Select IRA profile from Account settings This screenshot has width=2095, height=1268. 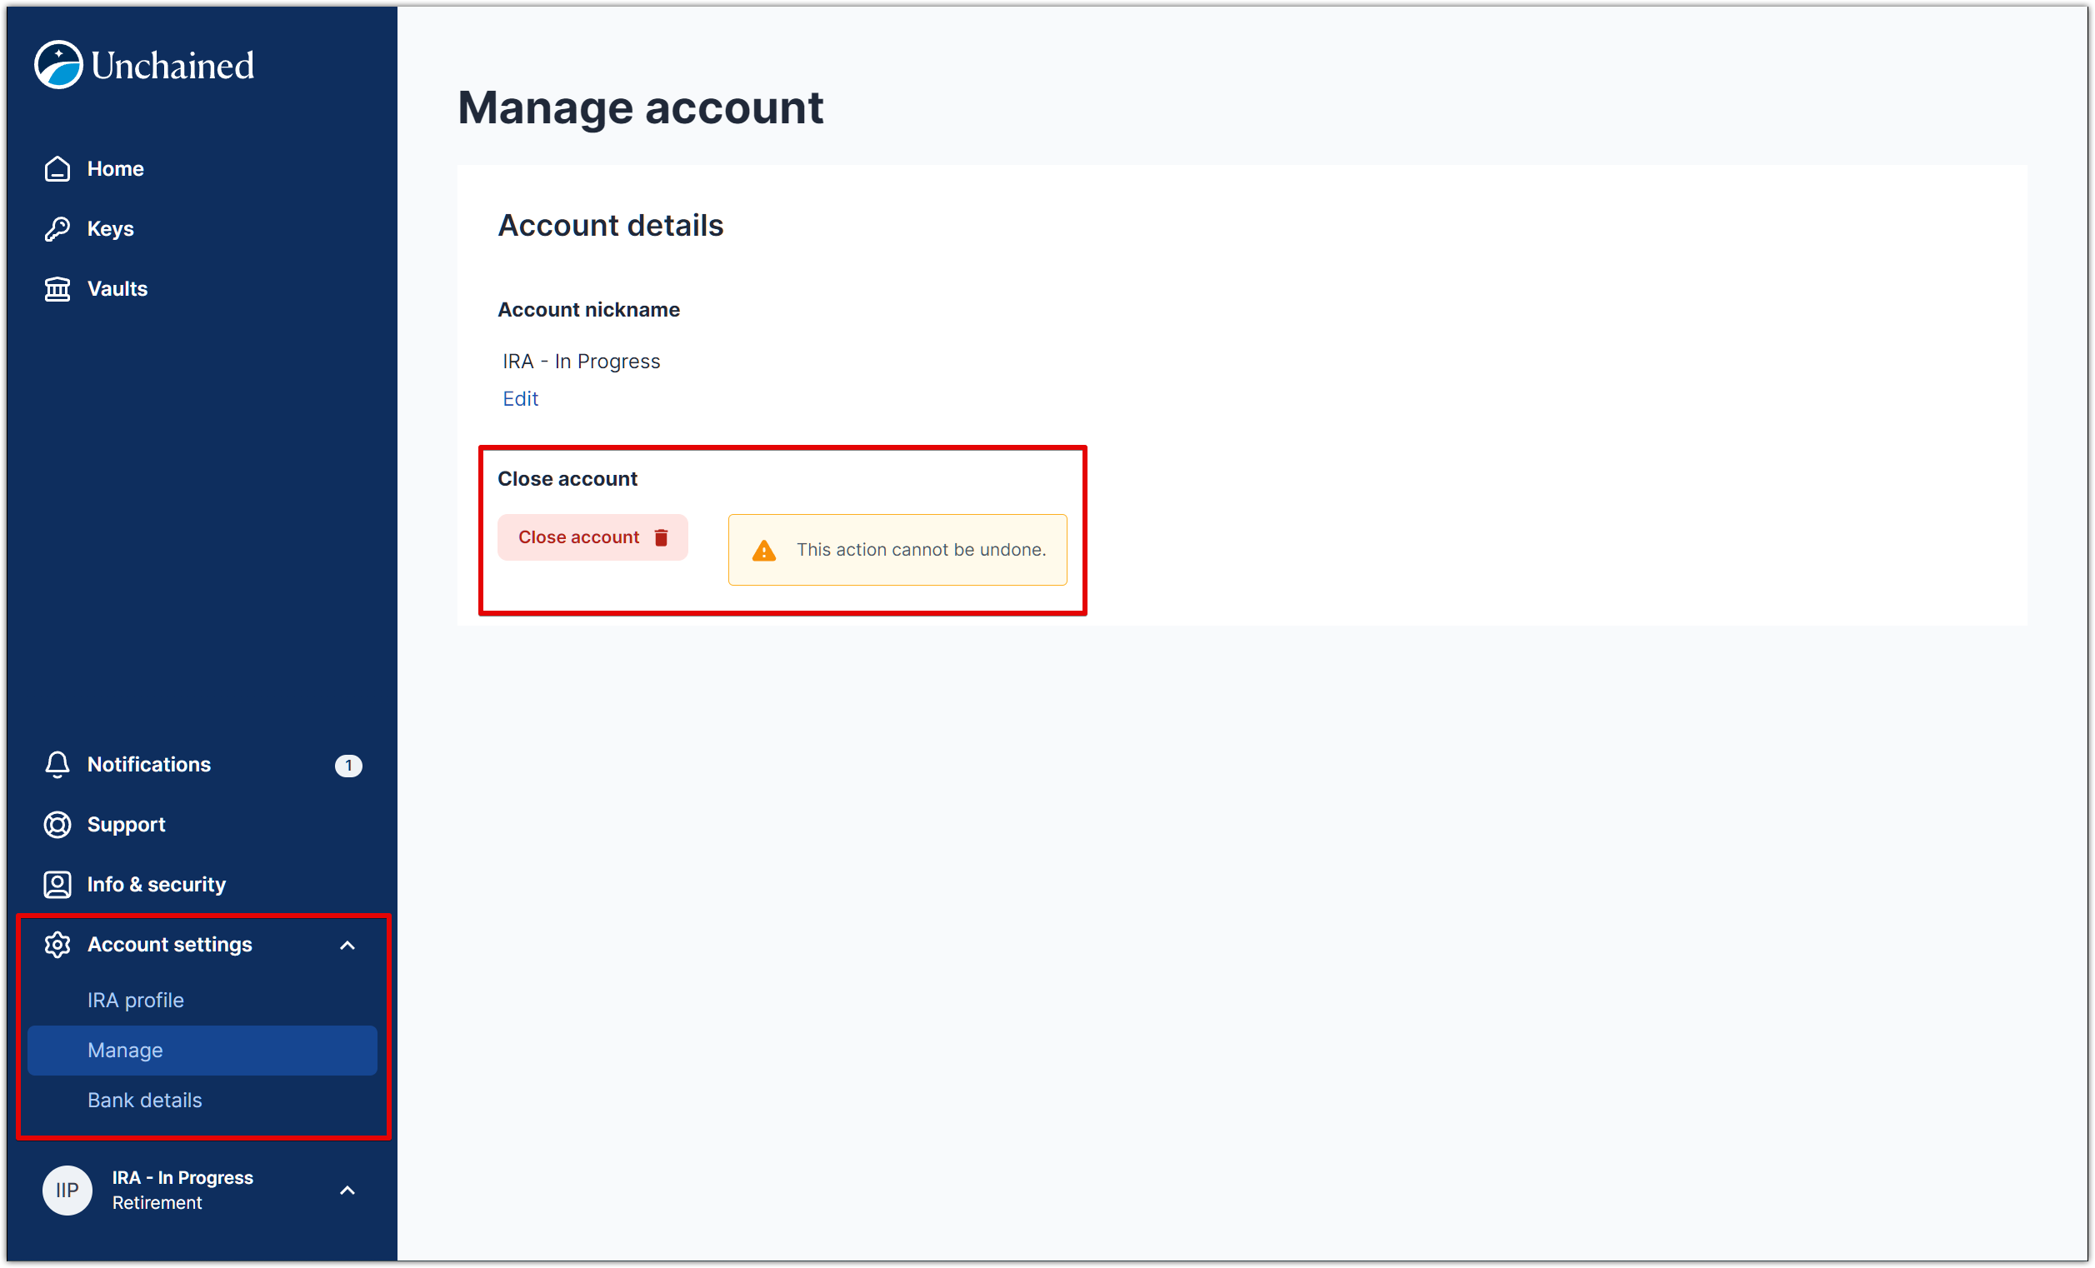click(136, 1000)
